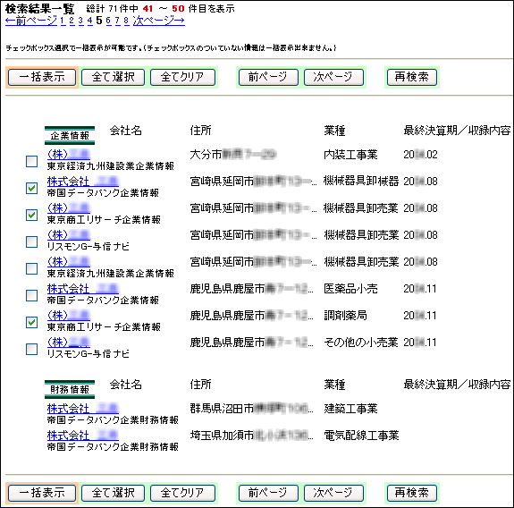The width and height of the screenshot is (514, 508).
Task: Click the top 再検索 button
Action: point(412,78)
